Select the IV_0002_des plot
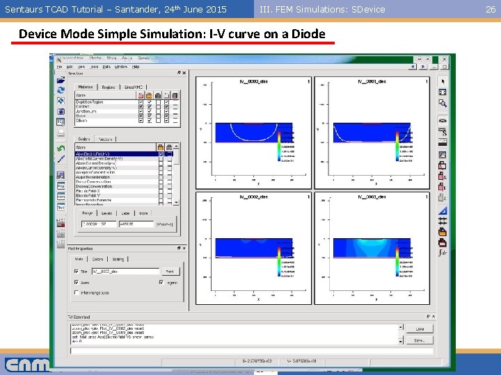The image size is (501, 375). 253,249
